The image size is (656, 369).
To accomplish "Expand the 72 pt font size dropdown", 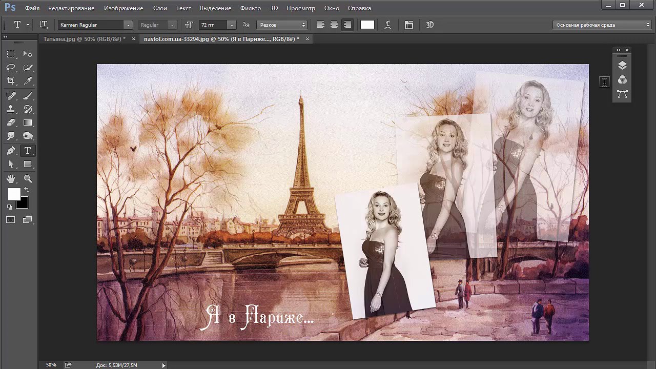I will tap(231, 25).
